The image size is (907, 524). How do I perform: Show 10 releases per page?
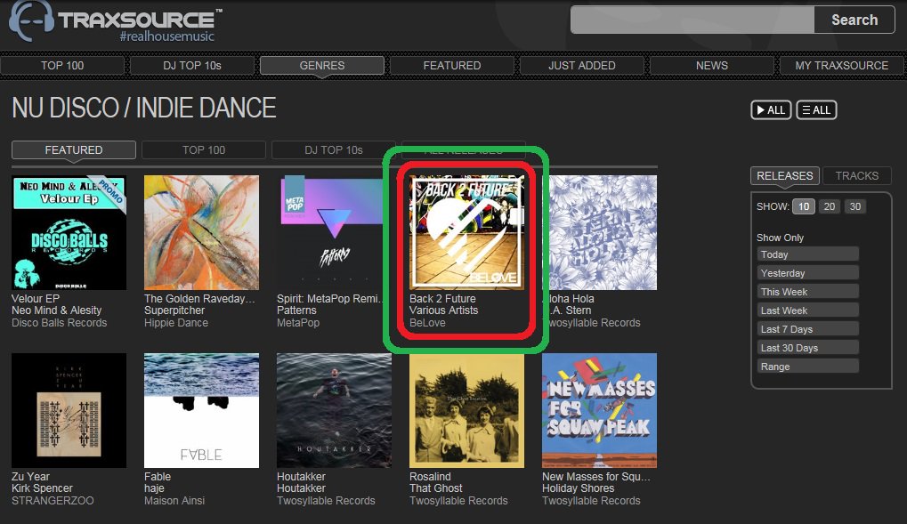coord(804,206)
